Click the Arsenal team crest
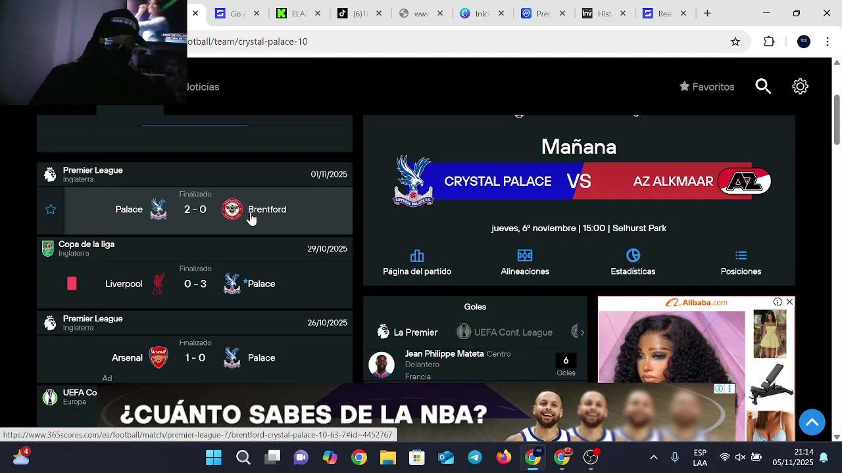Image resolution: width=842 pixels, height=473 pixels. click(x=159, y=358)
